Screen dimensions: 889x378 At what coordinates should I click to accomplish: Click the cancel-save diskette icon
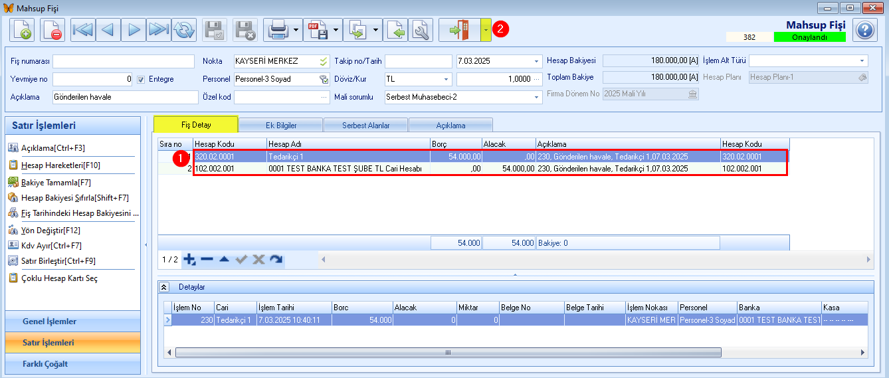[x=245, y=30]
